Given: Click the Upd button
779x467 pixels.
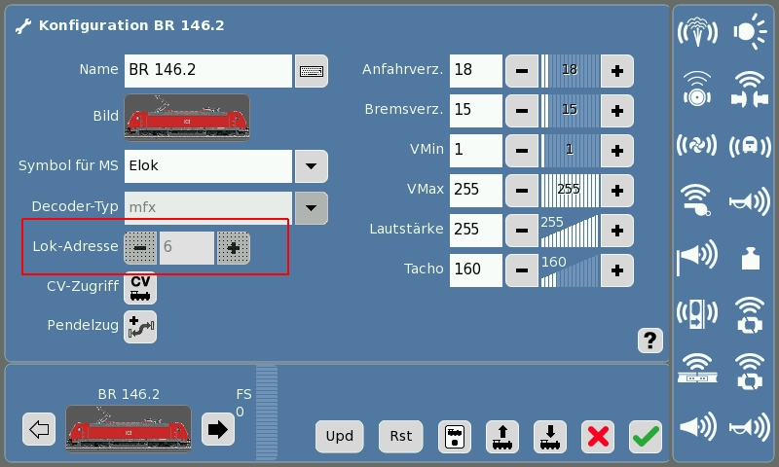Looking at the screenshot, I should pos(339,436).
